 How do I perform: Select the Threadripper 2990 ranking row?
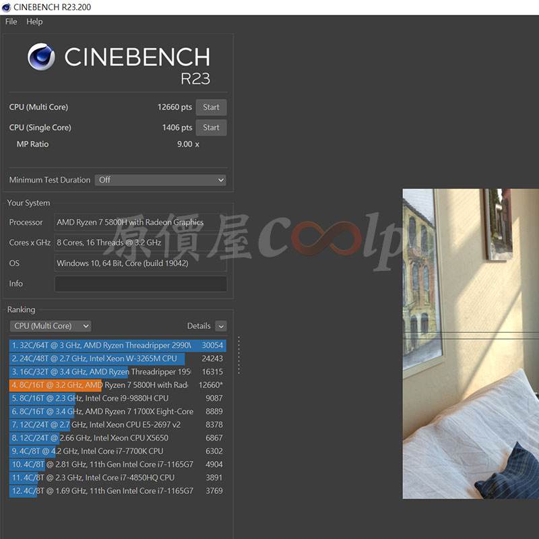tap(117, 346)
